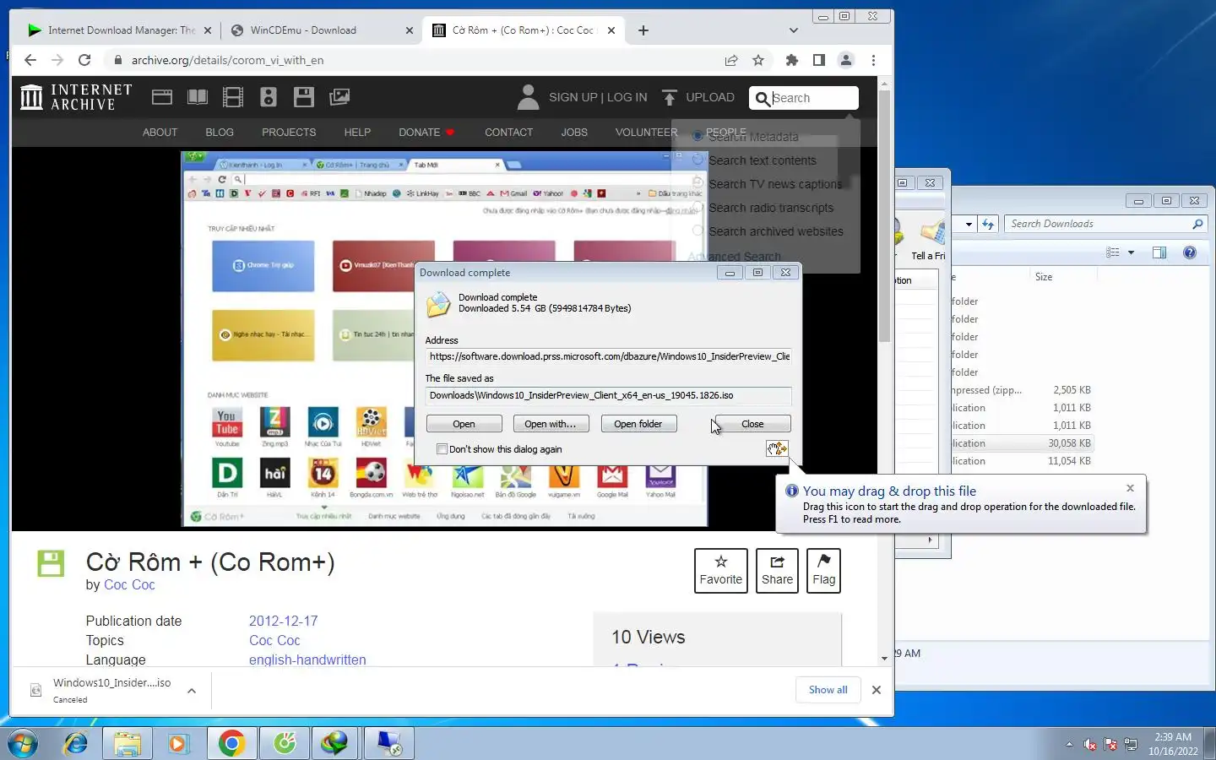
Task: Switch to WinCDEmu - Download tab
Action: point(319,30)
